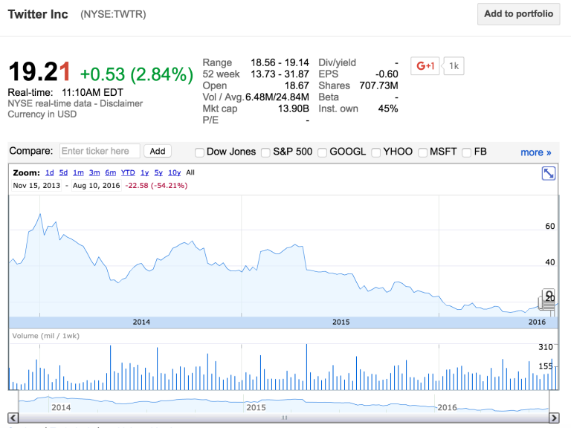Toggle the YHOO comparison checkbox
This screenshot has width=571, height=428.
click(375, 152)
